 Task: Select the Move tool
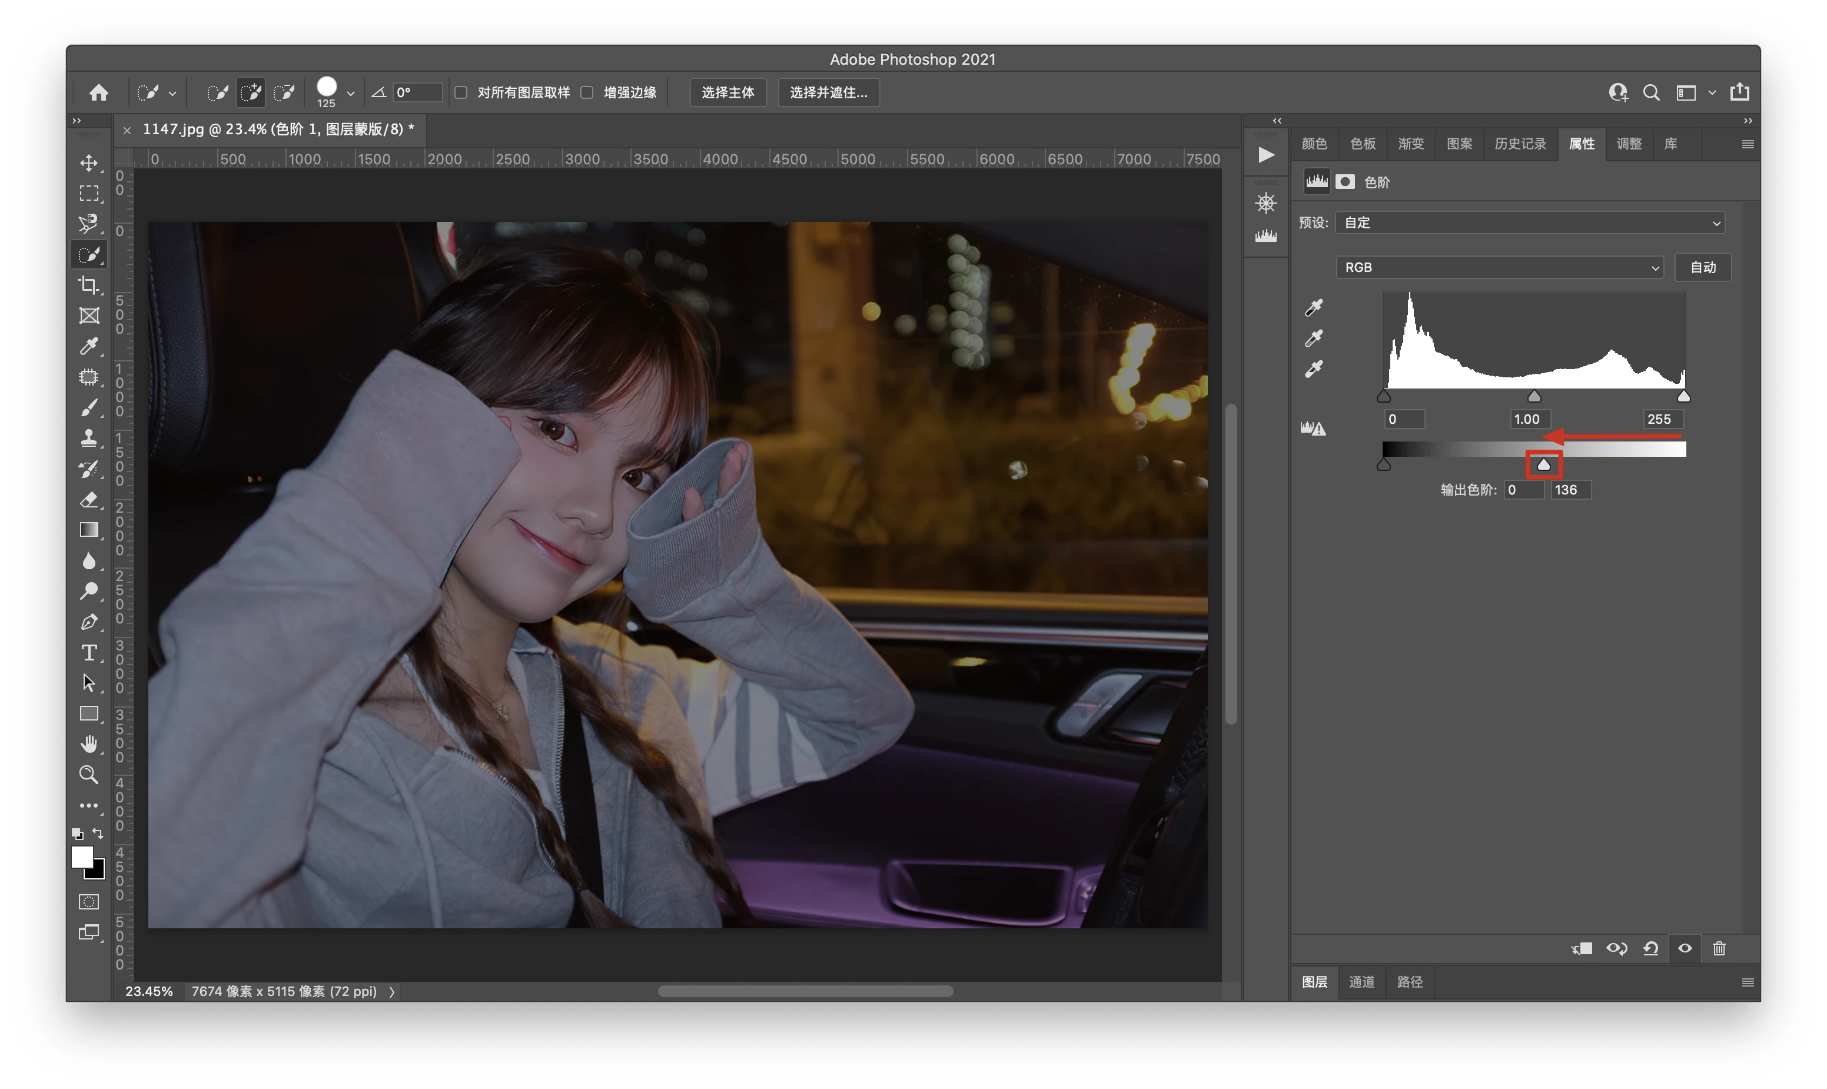click(89, 163)
